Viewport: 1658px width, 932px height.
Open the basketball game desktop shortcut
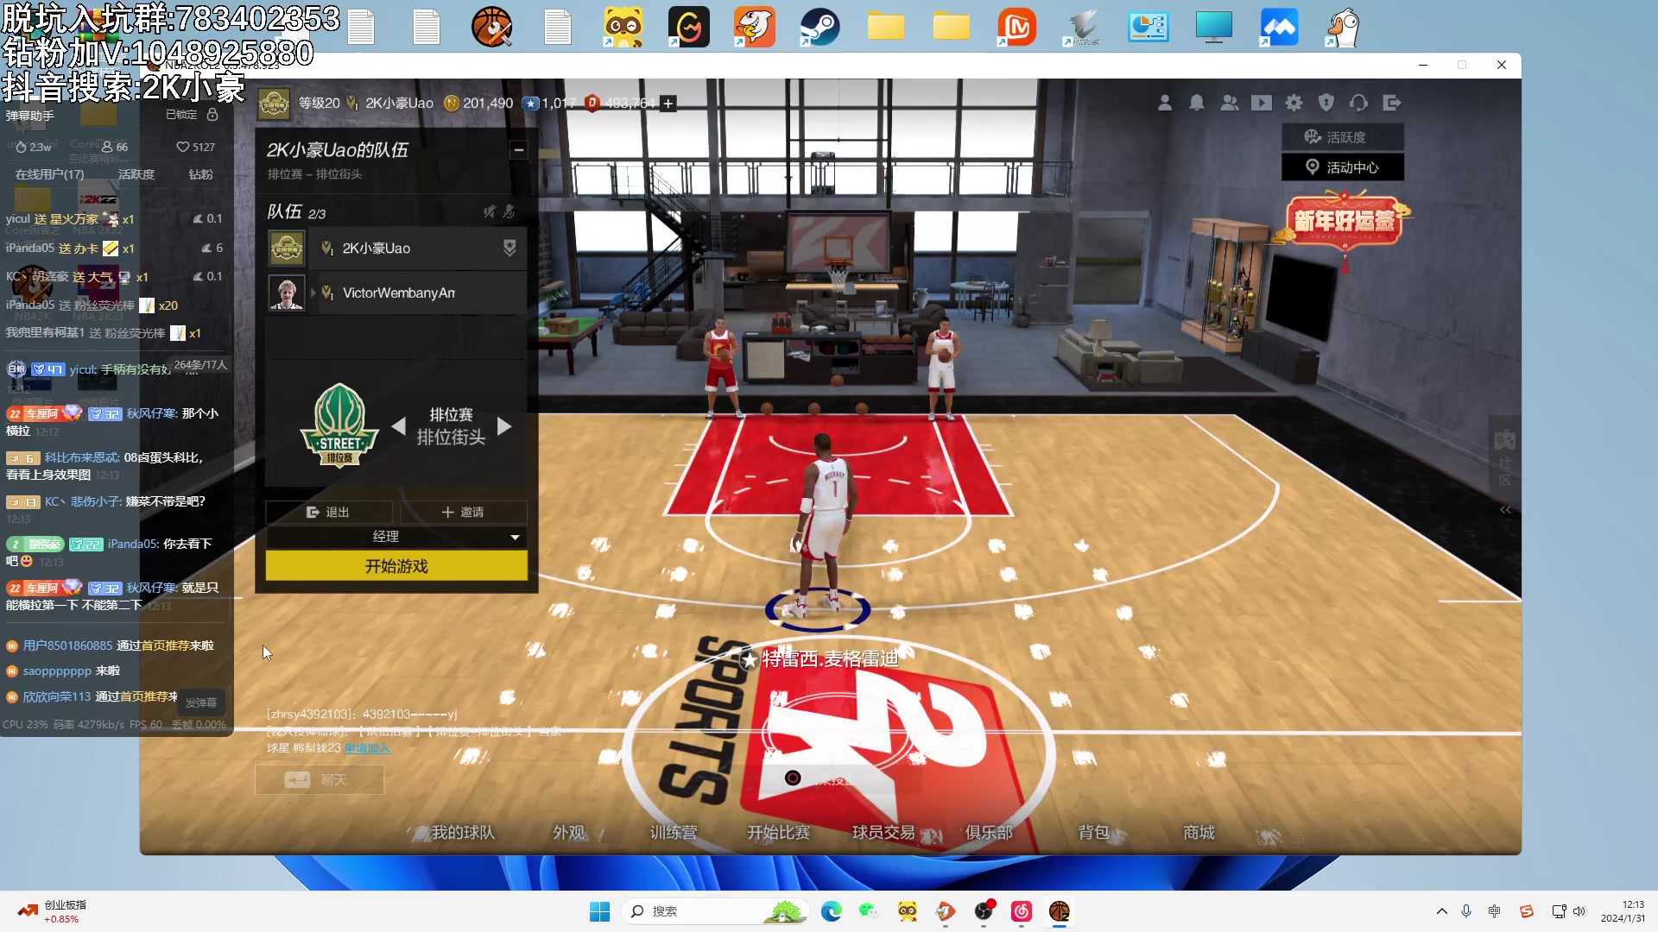pyautogui.click(x=492, y=27)
